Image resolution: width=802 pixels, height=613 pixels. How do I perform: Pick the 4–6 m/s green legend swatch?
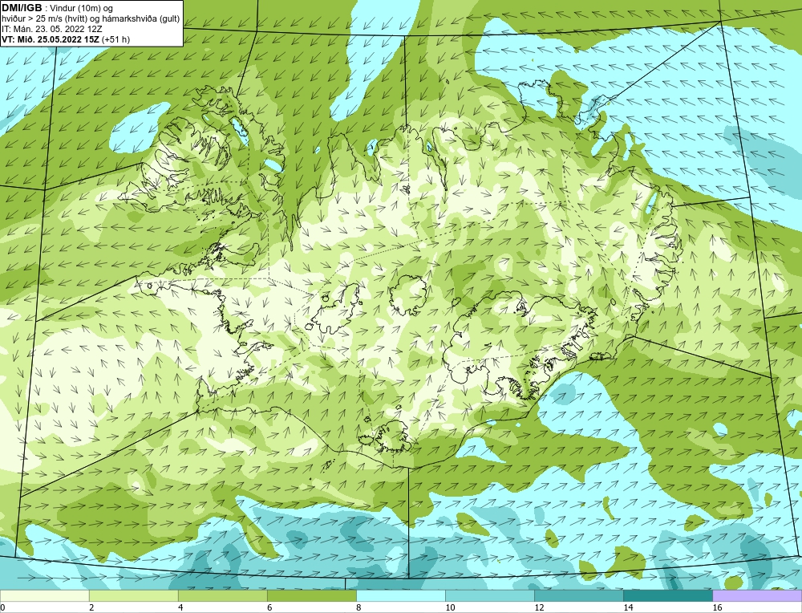[222, 595]
